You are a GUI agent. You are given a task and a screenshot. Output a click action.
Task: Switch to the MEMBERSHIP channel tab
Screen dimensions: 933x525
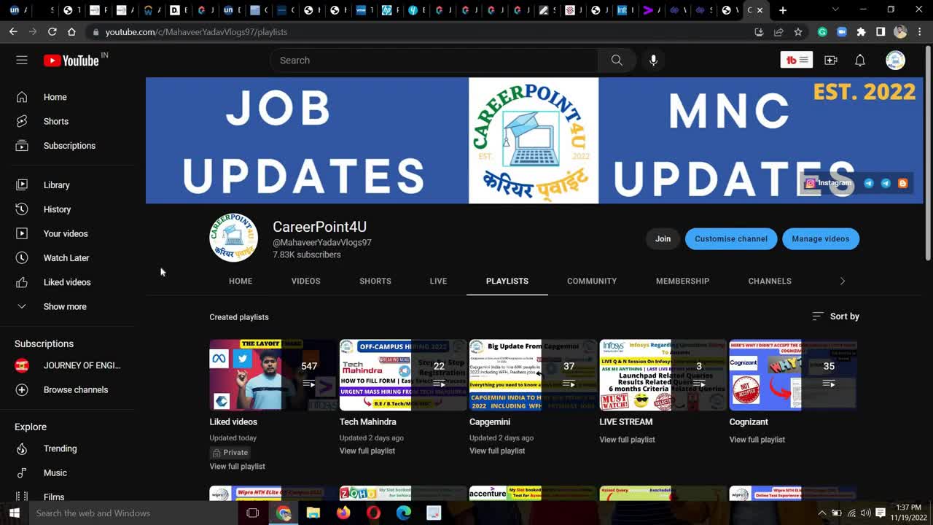point(682,281)
